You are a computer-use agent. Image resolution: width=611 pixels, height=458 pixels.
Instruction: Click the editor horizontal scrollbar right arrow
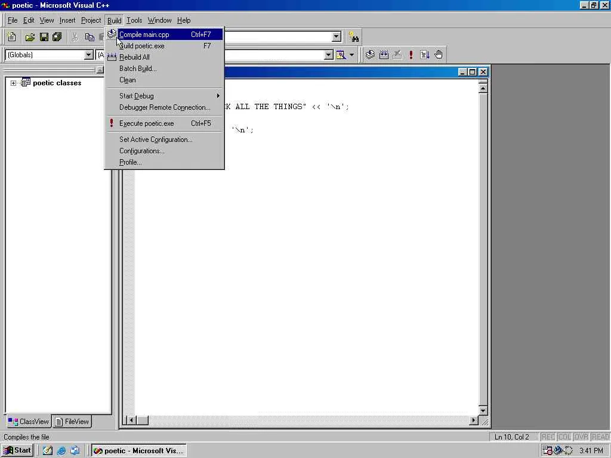tap(473, 420)
